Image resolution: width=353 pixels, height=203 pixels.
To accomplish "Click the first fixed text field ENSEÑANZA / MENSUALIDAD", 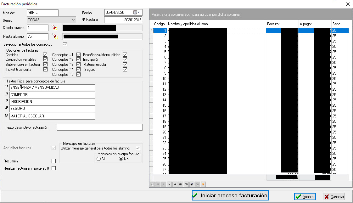I will tap(52, 87).
